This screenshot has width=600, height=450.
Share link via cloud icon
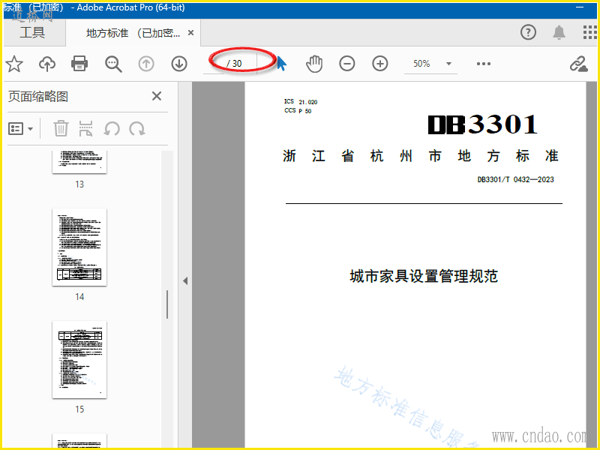tap(578, 64)
